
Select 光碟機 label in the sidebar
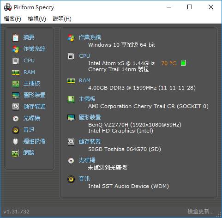[31, 118]
